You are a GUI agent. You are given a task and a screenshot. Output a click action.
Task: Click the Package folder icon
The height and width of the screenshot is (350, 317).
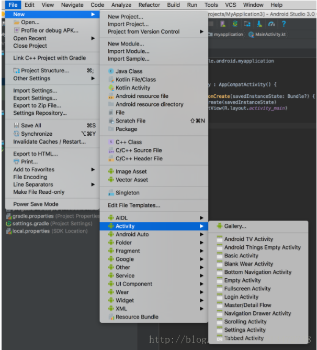(x=111, y=129)
